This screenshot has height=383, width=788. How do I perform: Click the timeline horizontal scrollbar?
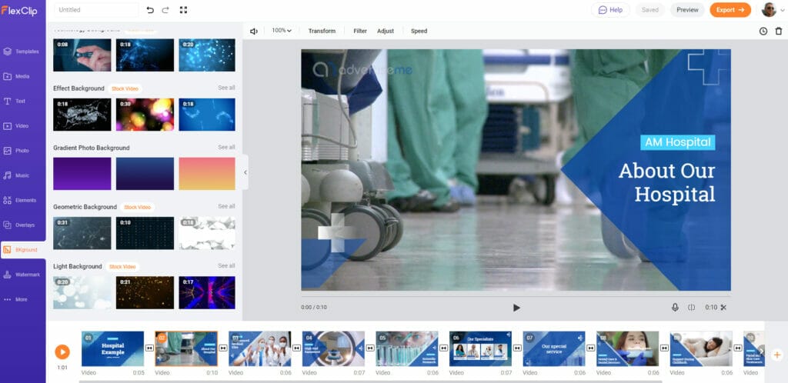pyautogui.click(x=370, y=381)
